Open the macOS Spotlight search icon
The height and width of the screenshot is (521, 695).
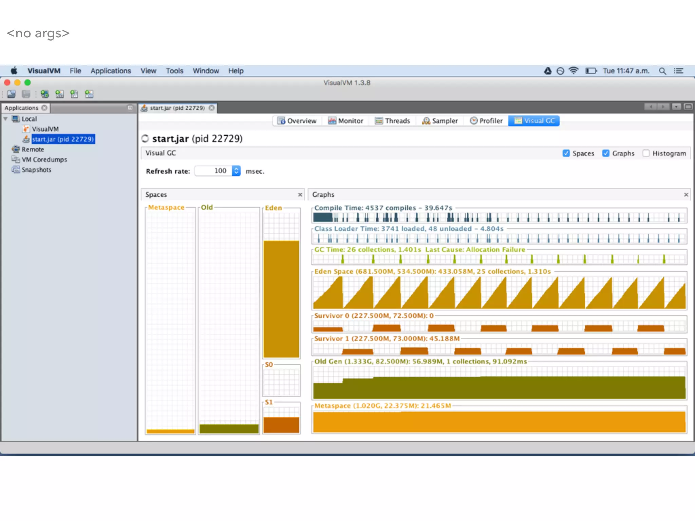[x=662, y=71]
